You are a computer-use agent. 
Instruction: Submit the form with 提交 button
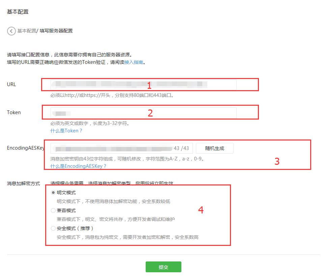163,267
